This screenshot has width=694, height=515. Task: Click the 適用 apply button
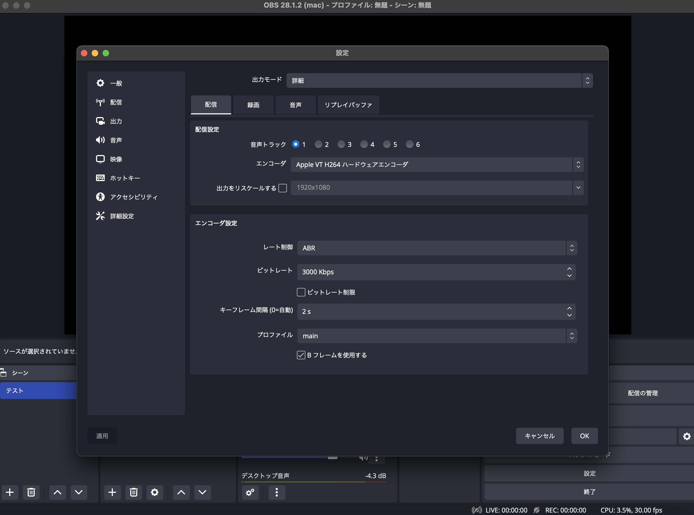(x=102, y=436)
